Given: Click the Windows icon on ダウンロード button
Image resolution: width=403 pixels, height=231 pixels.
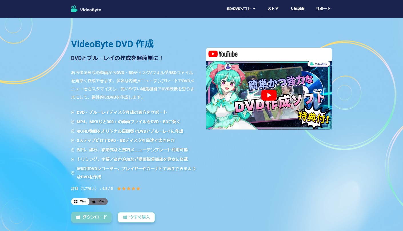Looking at the screenshot, I should [x=78, y=217].
